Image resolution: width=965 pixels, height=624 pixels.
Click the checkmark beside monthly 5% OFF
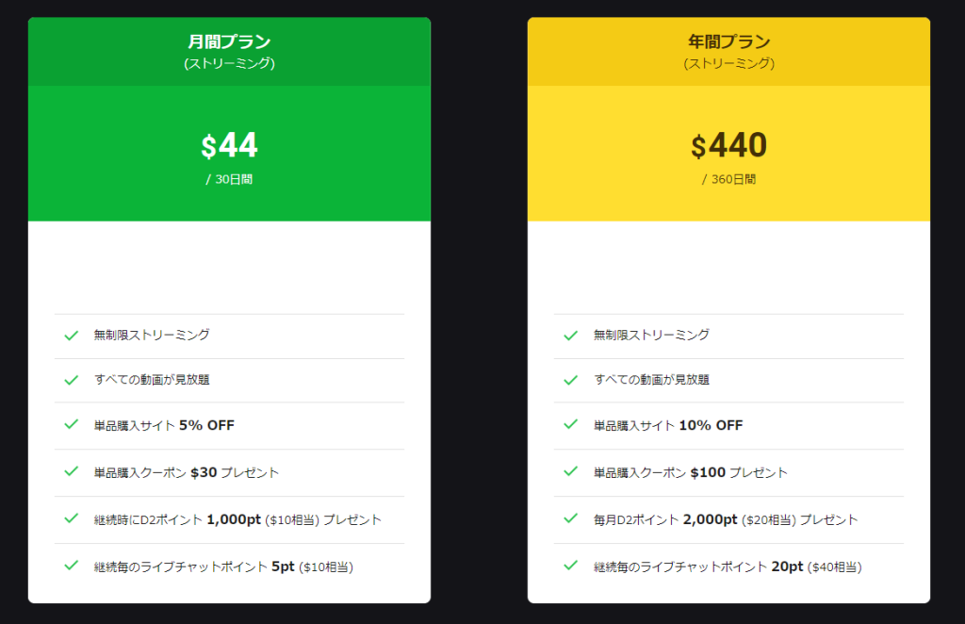(x=71, y=424)
